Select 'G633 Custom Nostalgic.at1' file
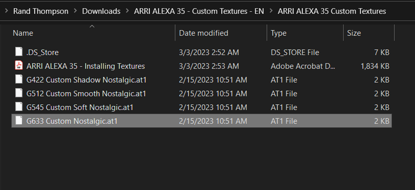Image resolution: width=415 pixels, height=190 pixels. pos(72,121)
